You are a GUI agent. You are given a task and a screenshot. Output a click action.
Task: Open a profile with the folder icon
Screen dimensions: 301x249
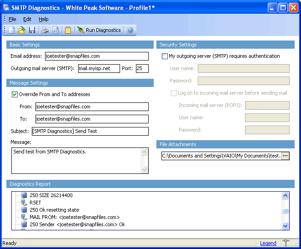[x=22, y=30]
